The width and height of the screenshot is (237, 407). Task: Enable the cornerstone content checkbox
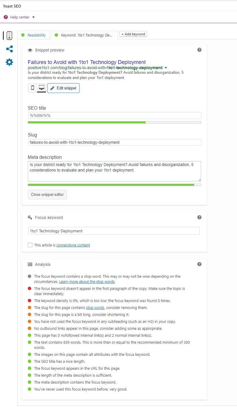pyautogui.click(x=30, y=245)
